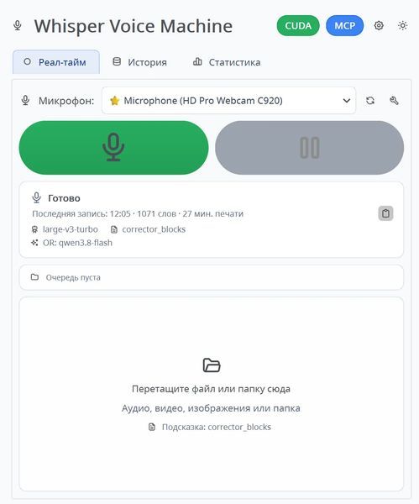Switch to the История tab
The width and height of the screenshot is (419, 504).
[x=139, y=62]
